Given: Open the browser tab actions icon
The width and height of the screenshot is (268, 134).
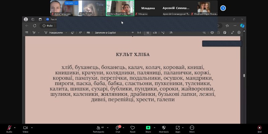Looking at the screenshot, I should pyautogui.click(x=40, y=19).
